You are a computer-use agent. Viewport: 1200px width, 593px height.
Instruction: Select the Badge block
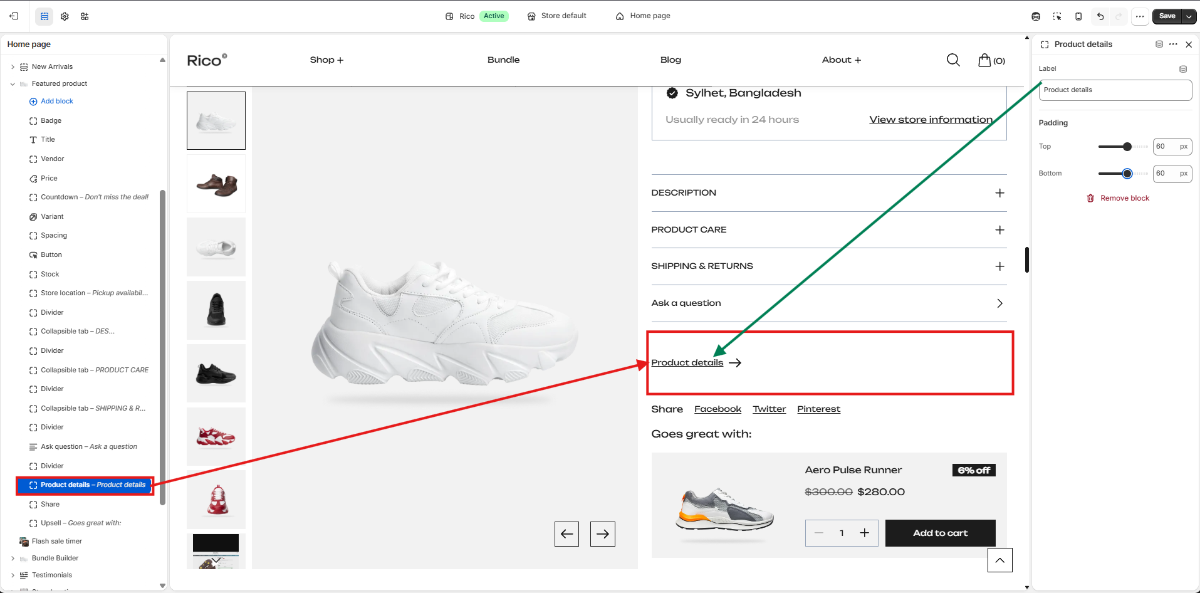[51, 120]
